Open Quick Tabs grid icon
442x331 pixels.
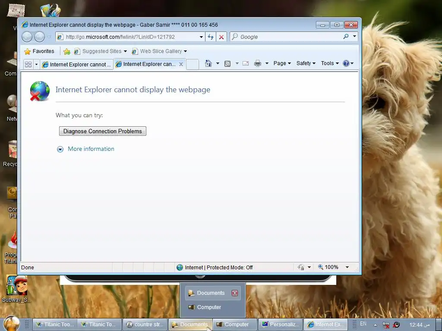pos(28,65)
